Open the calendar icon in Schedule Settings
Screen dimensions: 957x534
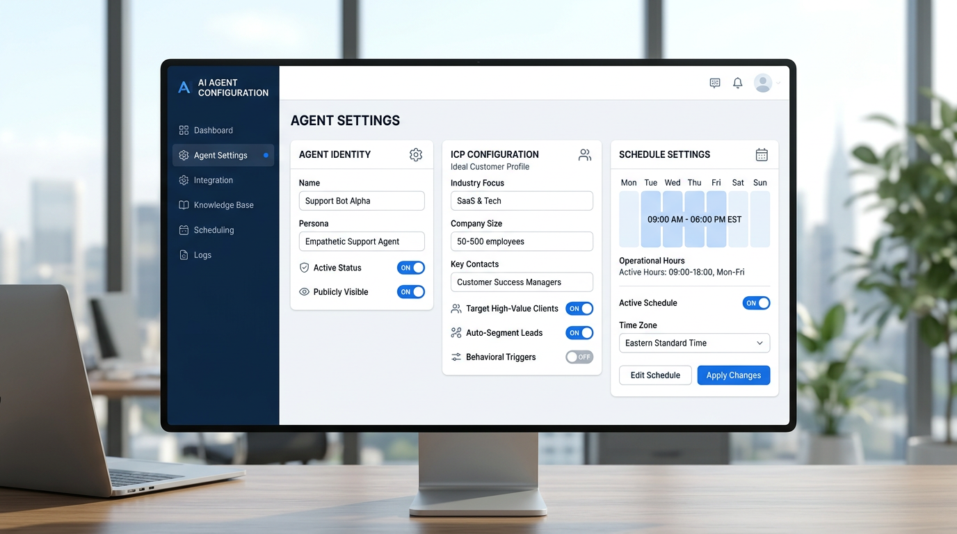[x=762, y=155]
